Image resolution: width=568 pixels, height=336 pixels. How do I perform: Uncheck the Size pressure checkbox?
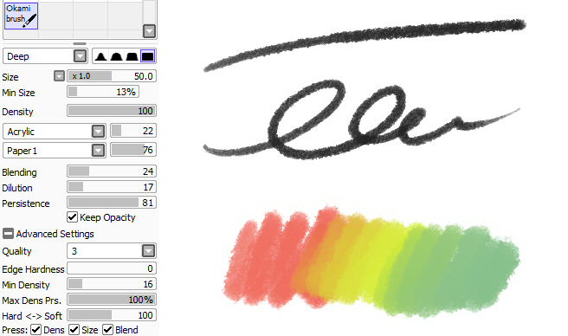point(74,330)
